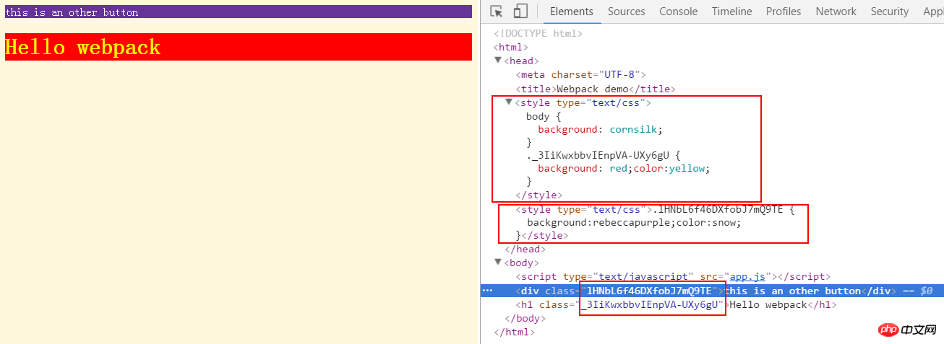Switch to the Profiles tab

(x=784, y=12)
